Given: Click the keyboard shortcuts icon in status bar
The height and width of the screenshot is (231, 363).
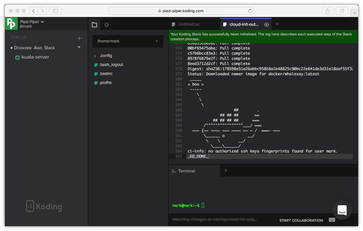Looking at the screenshot, I should pos(332,220).
